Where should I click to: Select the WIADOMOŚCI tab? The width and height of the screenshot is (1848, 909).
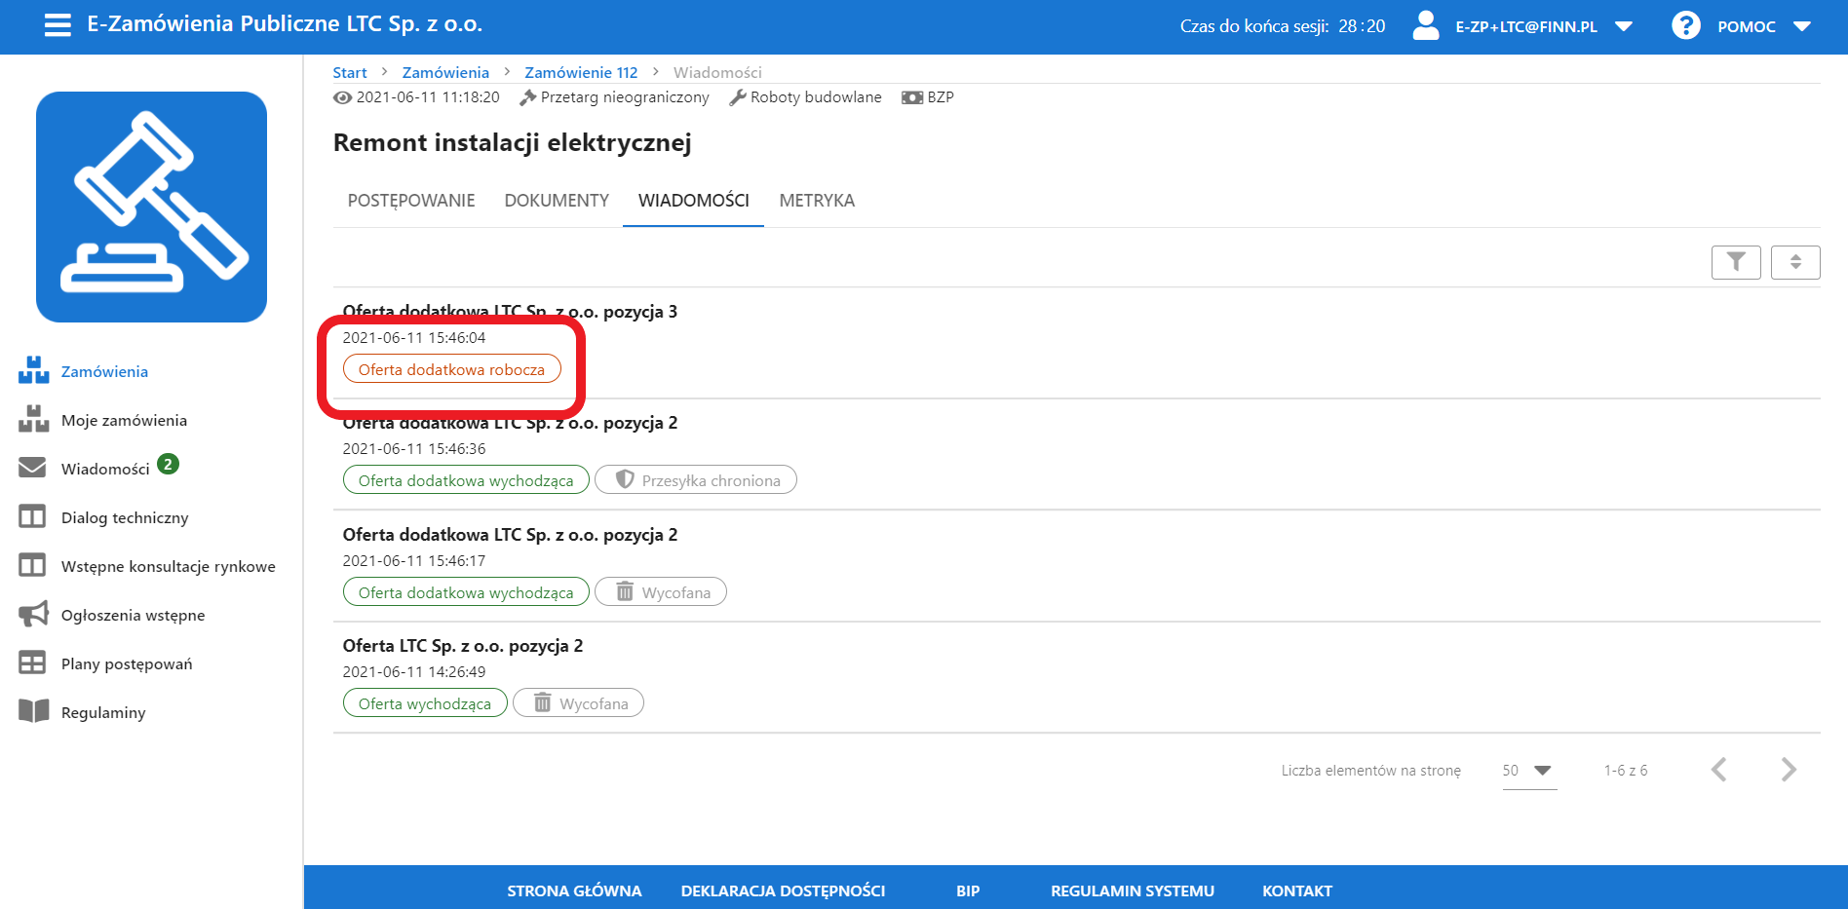(x=694, y=200)
